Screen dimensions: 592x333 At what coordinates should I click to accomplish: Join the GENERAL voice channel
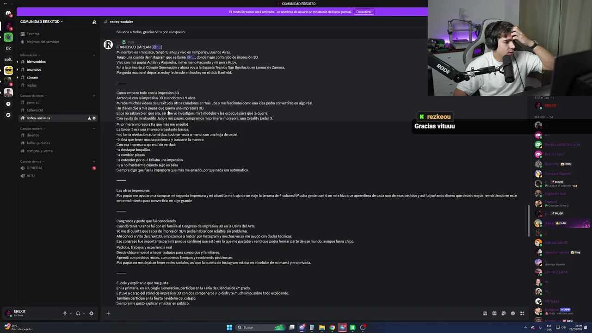coord(58,168)
